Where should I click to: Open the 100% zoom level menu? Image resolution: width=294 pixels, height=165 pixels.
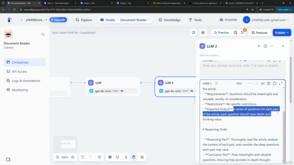[x=65, y=157]
